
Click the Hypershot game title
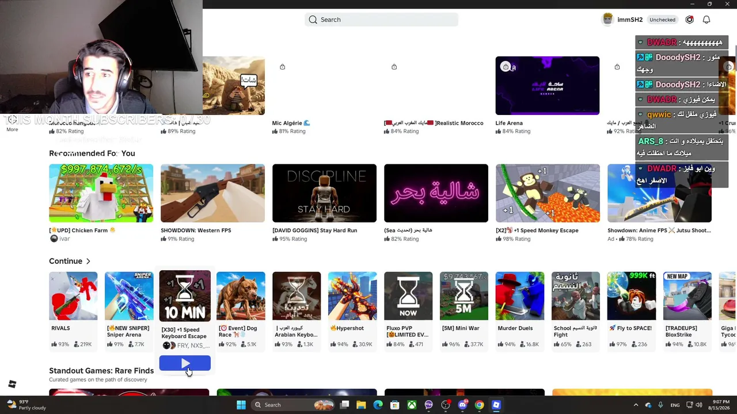click(x=346, y=328)
